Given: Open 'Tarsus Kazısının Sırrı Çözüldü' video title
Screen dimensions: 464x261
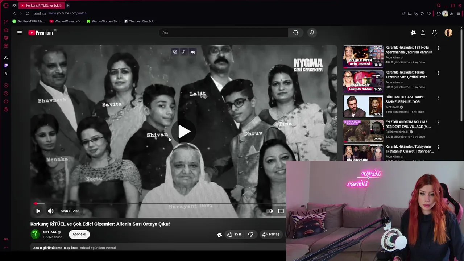Looking at the screenshot, I should [406, 75].
